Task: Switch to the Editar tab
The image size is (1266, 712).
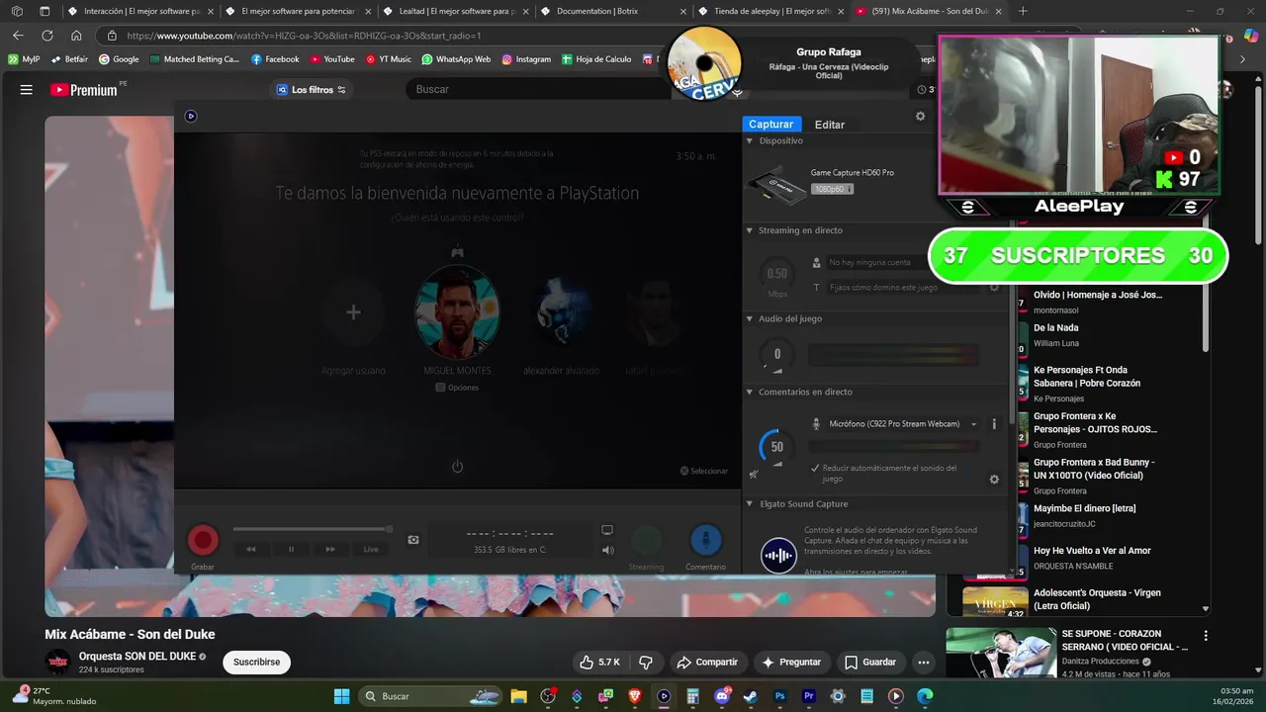Action: [x=829, y=125]
